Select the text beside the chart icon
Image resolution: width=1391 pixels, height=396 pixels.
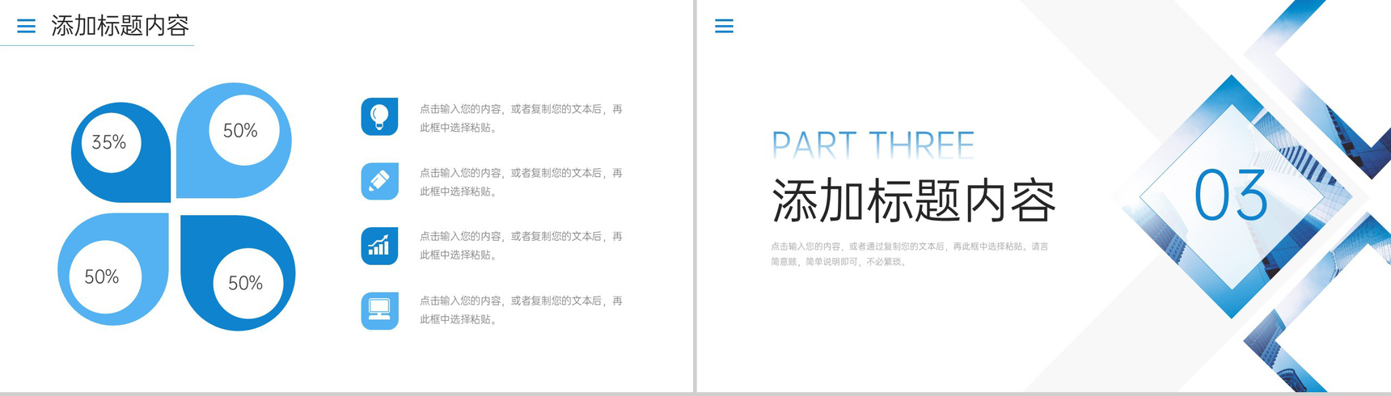[521, 245]
